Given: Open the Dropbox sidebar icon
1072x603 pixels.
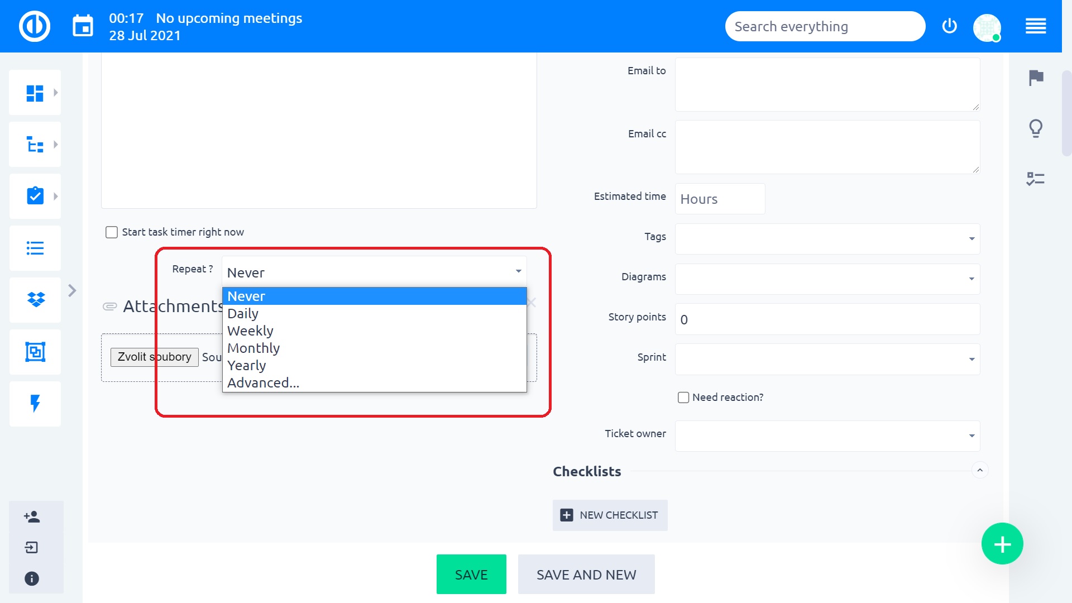Looking at the screenshot, I should click(x=36, y=300).
